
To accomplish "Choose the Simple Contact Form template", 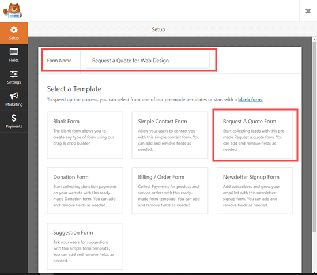I will (170, 135).
